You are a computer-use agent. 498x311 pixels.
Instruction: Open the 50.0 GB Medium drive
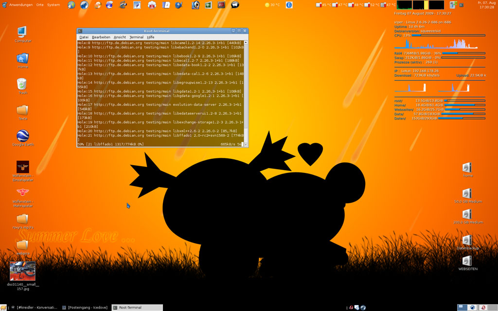(x=467, y=193)
